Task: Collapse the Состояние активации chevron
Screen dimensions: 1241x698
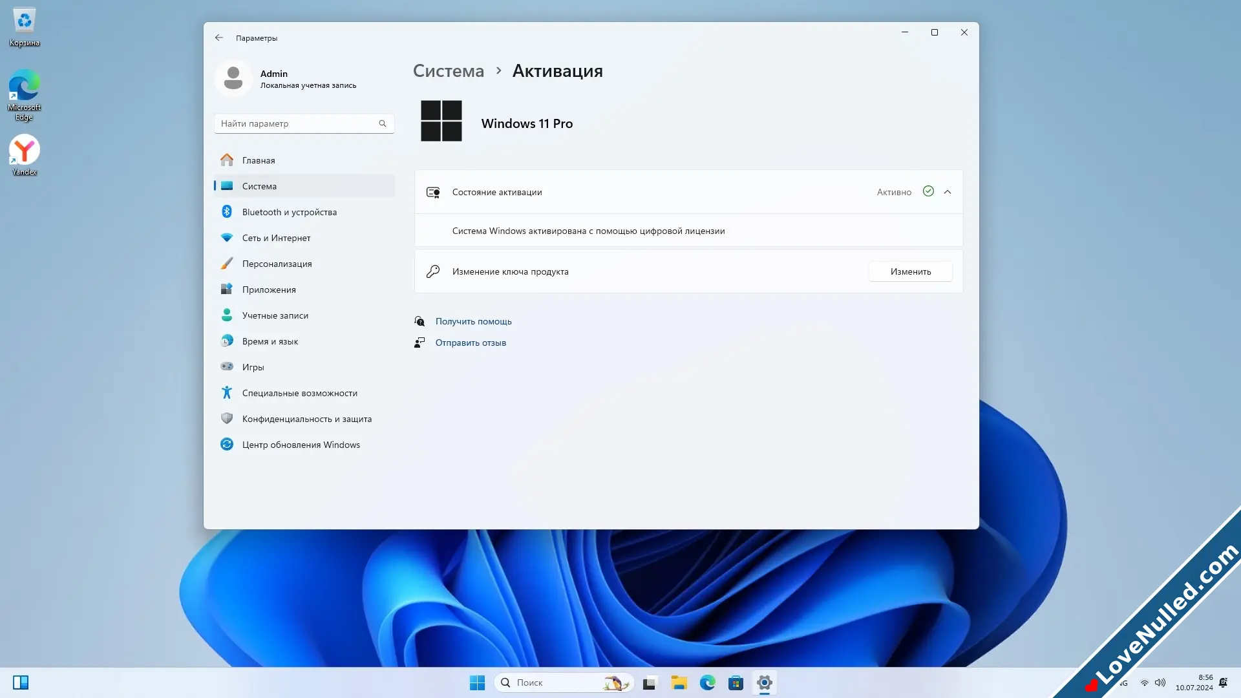Action: pos(948,192)
